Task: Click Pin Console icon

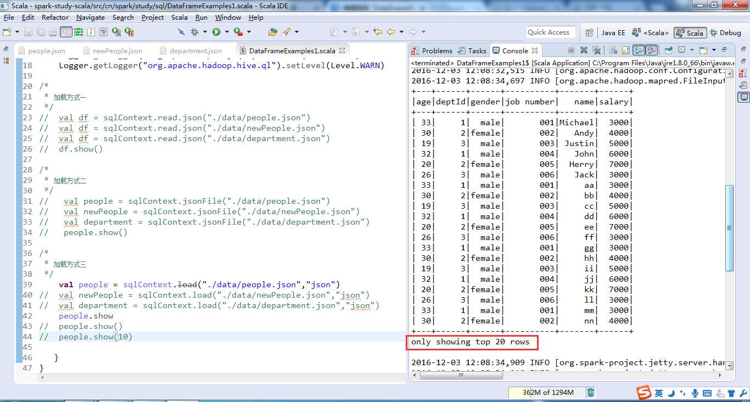Action: (x=668, y=50)
